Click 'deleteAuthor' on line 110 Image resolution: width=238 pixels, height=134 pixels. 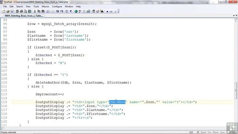(x=48, y=83)
